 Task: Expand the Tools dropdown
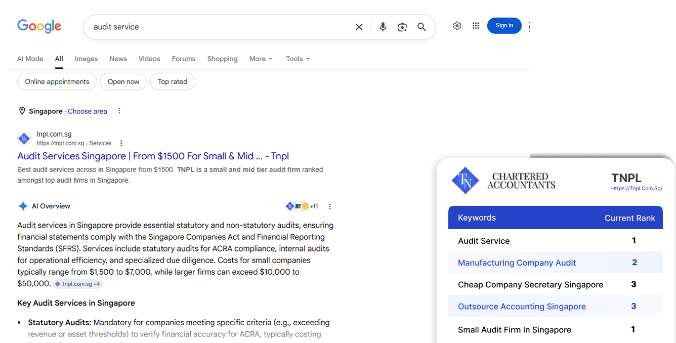298,59
